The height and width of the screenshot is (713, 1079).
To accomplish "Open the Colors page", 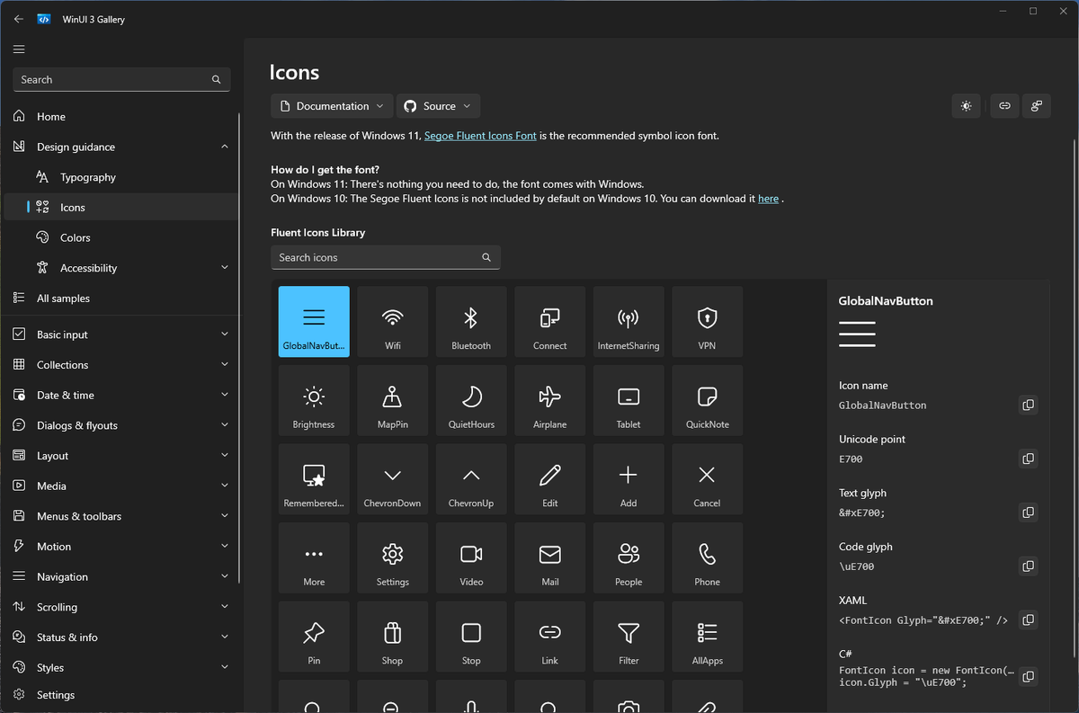I will 121,237.
